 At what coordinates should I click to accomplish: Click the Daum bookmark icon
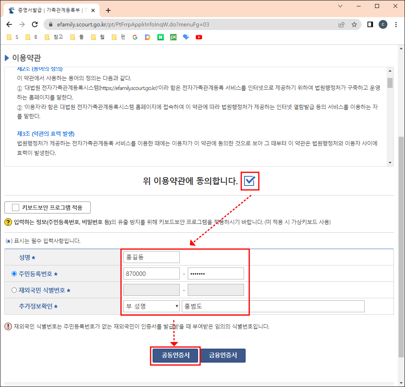point(148,37)
